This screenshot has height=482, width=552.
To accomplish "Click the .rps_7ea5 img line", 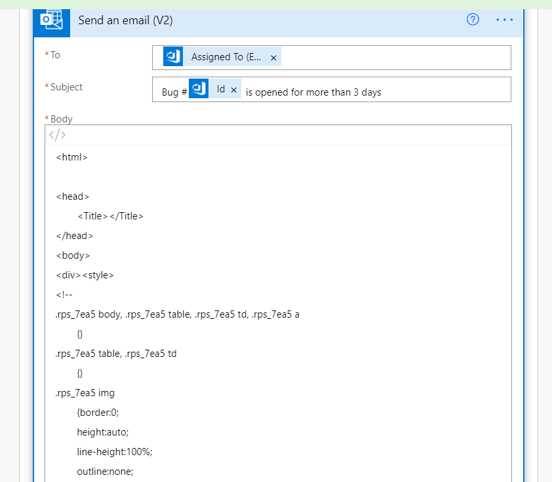I will coord(85,393).
